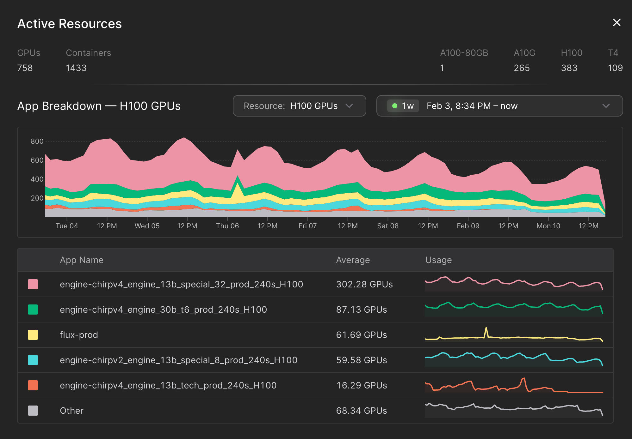632x439 pixels.
Task: Click the 400 y-axis label
Action: click(37, 179)
